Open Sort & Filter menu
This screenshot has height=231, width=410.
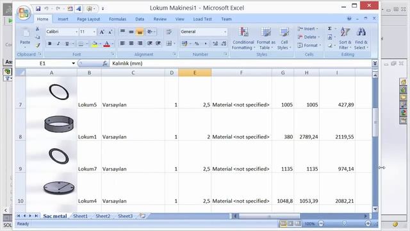tap(345, 38)
